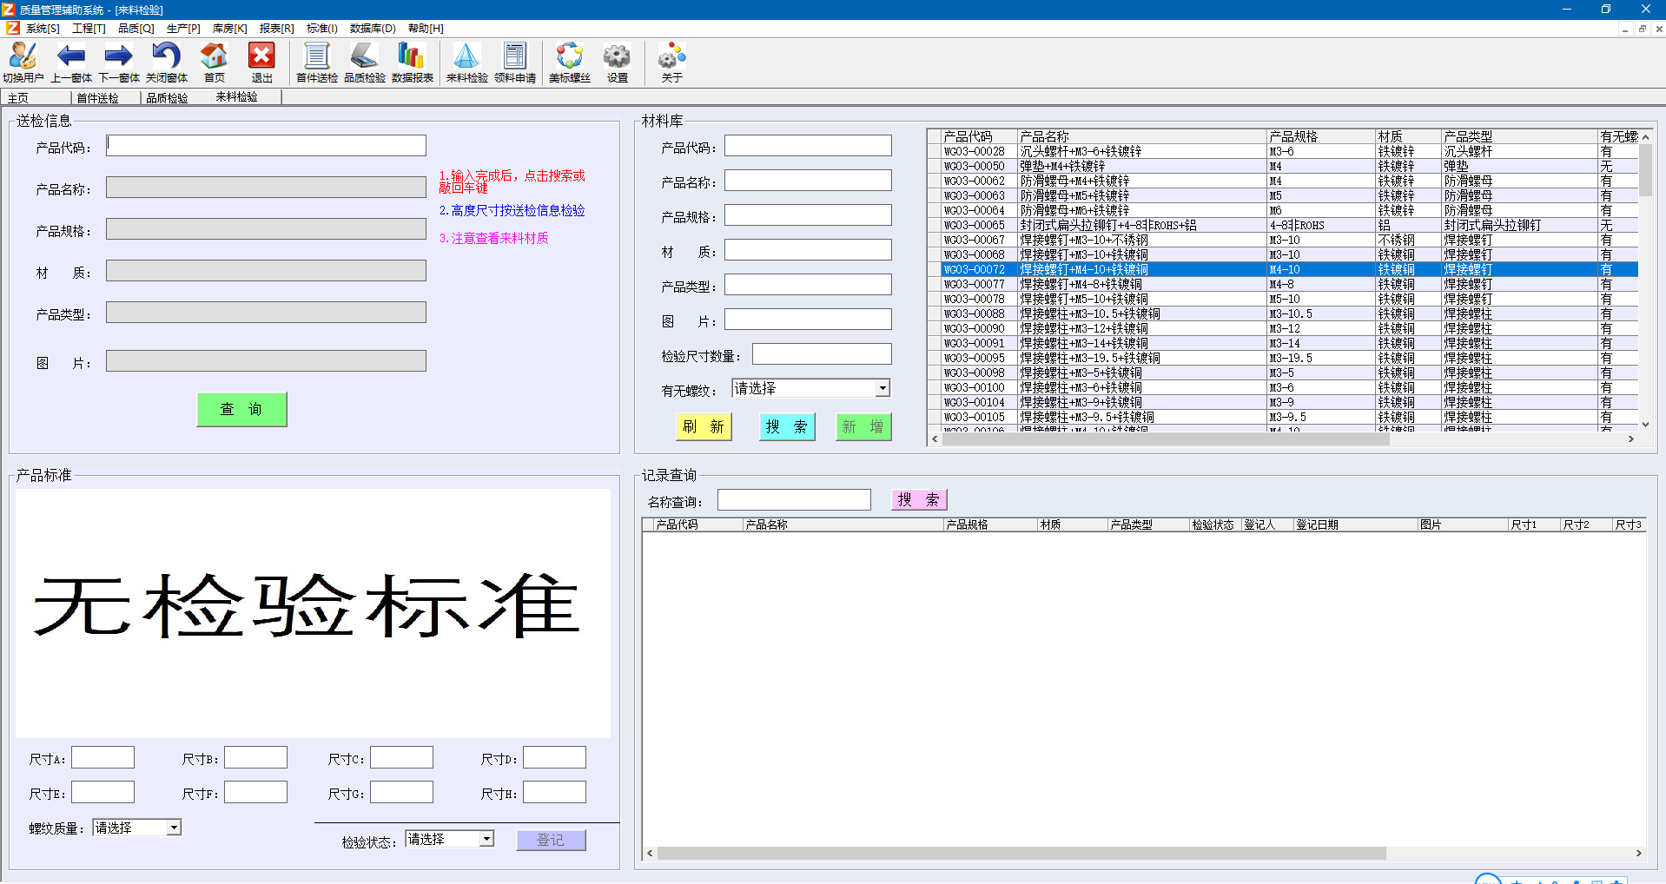This screenshot has width=1666, height=884.
Task: Expand the 螺纹质量 dropdown
Action: click(x=174, y=828)
